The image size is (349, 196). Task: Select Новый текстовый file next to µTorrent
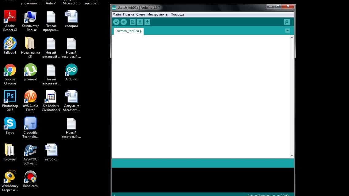pos(51,74)
